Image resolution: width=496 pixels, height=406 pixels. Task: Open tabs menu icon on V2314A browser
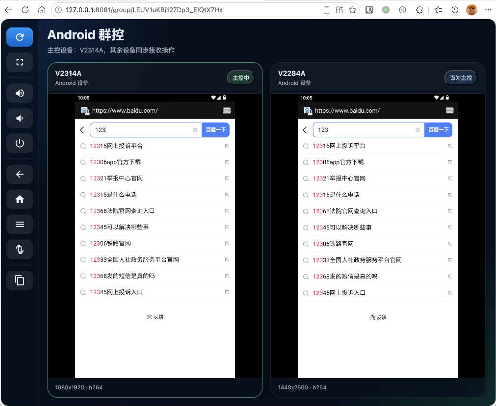coord(227,110)
